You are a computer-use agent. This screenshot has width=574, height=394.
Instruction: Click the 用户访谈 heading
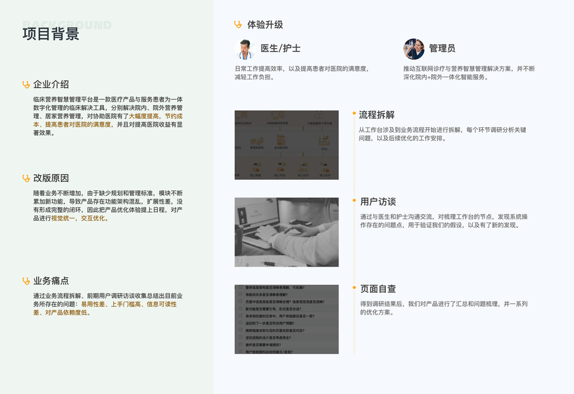coord(378,202)
